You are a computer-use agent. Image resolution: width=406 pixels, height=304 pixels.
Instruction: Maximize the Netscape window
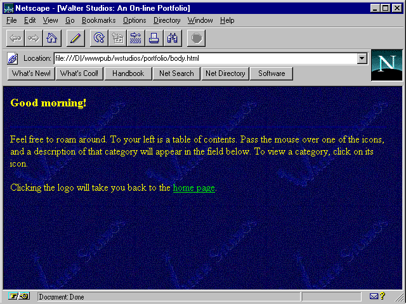[x=385, y=8]
